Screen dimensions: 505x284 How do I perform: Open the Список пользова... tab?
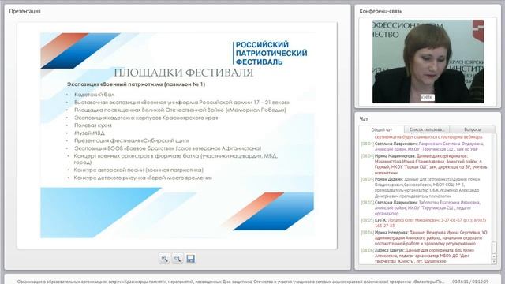click(427, 129)
